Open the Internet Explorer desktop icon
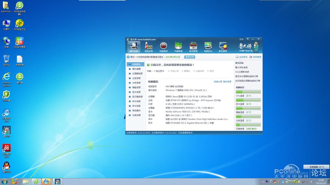Image resolution: width=330 pixels, height=185 pixels. [6, 80]
